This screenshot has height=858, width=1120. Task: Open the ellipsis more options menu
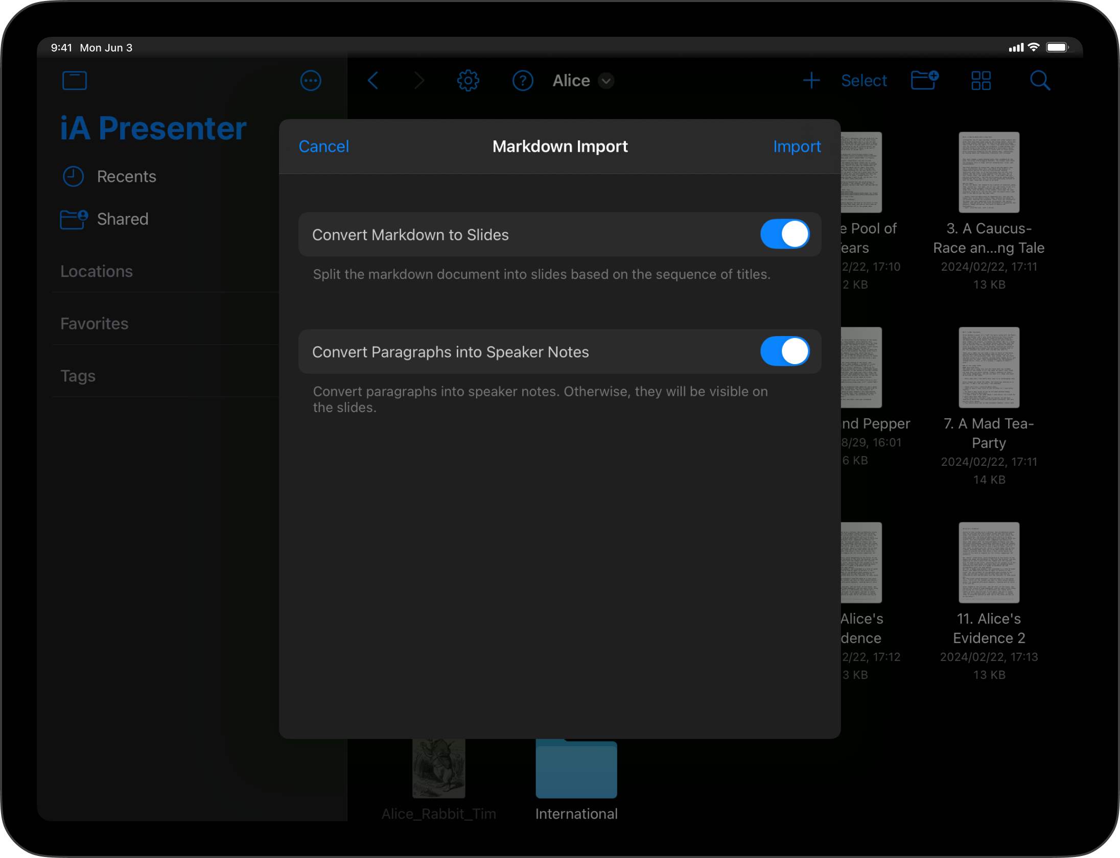(311, 81)
